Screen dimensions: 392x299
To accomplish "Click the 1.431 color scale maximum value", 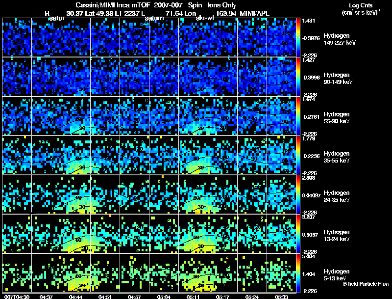I will pos(309,21).
